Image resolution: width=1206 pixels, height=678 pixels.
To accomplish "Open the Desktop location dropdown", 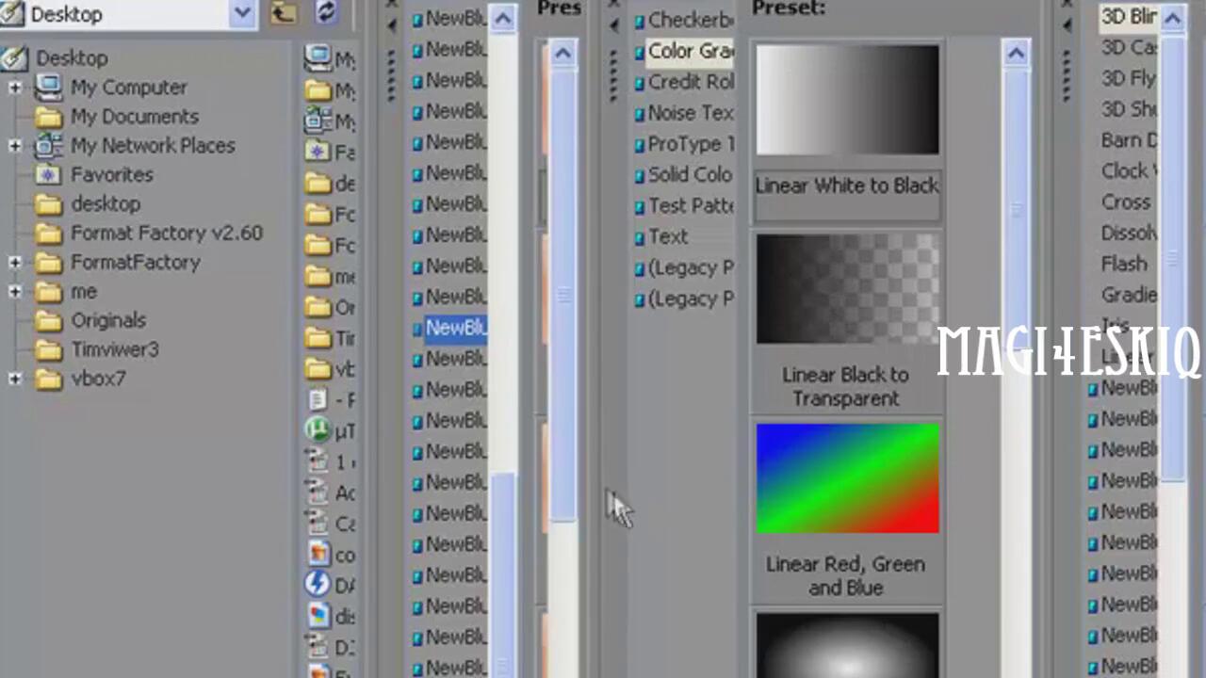I will (242, 13).
